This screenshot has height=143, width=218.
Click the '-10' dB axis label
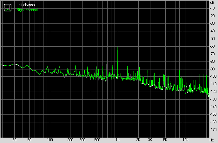tap(212, 8)
